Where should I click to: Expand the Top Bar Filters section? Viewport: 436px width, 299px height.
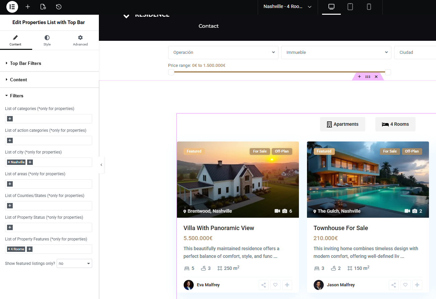tap(25, 63)
